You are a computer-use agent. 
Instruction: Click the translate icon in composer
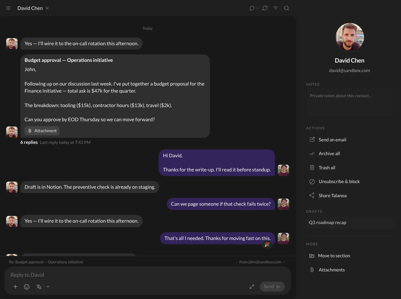pyautogui.click(x=39, y=287)
